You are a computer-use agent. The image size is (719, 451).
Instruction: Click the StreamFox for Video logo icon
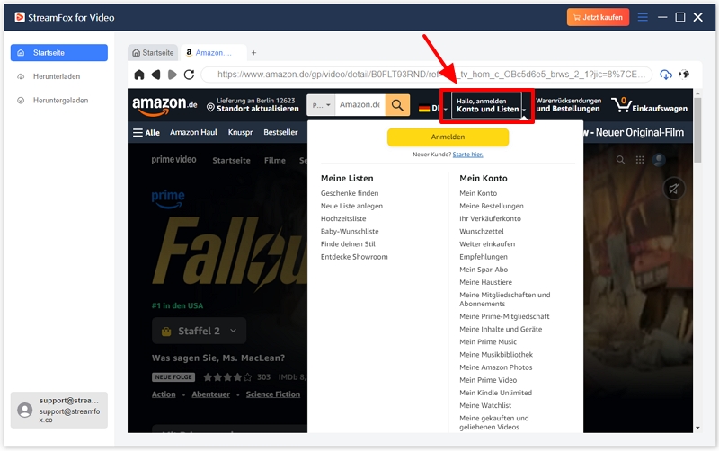(20, 17)
